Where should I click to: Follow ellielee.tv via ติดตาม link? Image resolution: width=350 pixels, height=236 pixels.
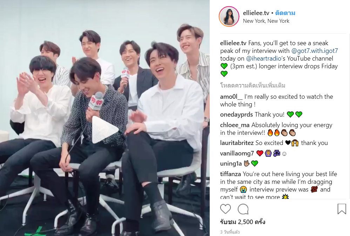[285, 13]
